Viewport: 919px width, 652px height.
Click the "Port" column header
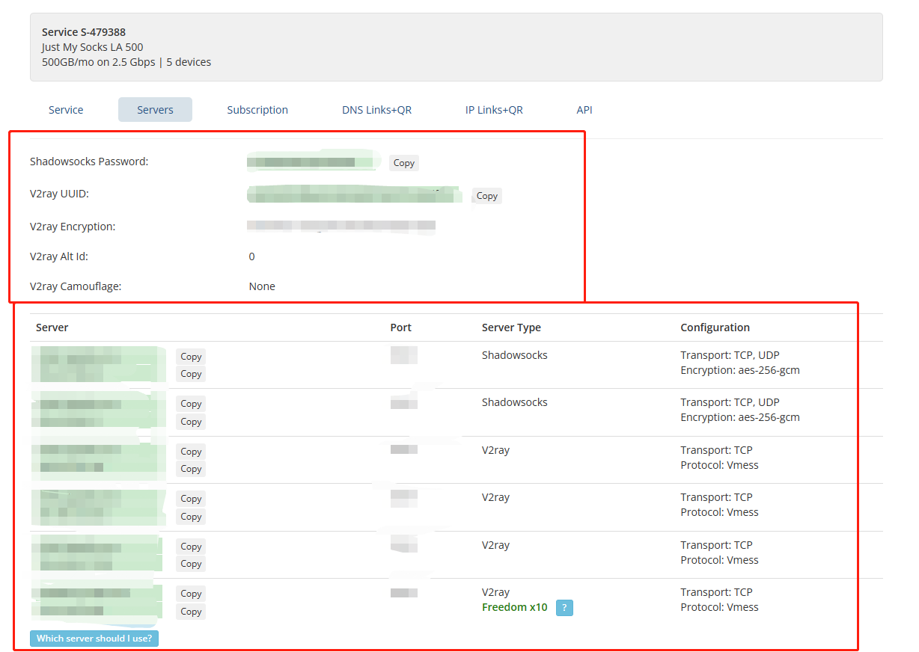click(x=401, y=327)
